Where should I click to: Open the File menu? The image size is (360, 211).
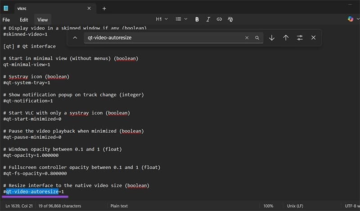[6, 20]
